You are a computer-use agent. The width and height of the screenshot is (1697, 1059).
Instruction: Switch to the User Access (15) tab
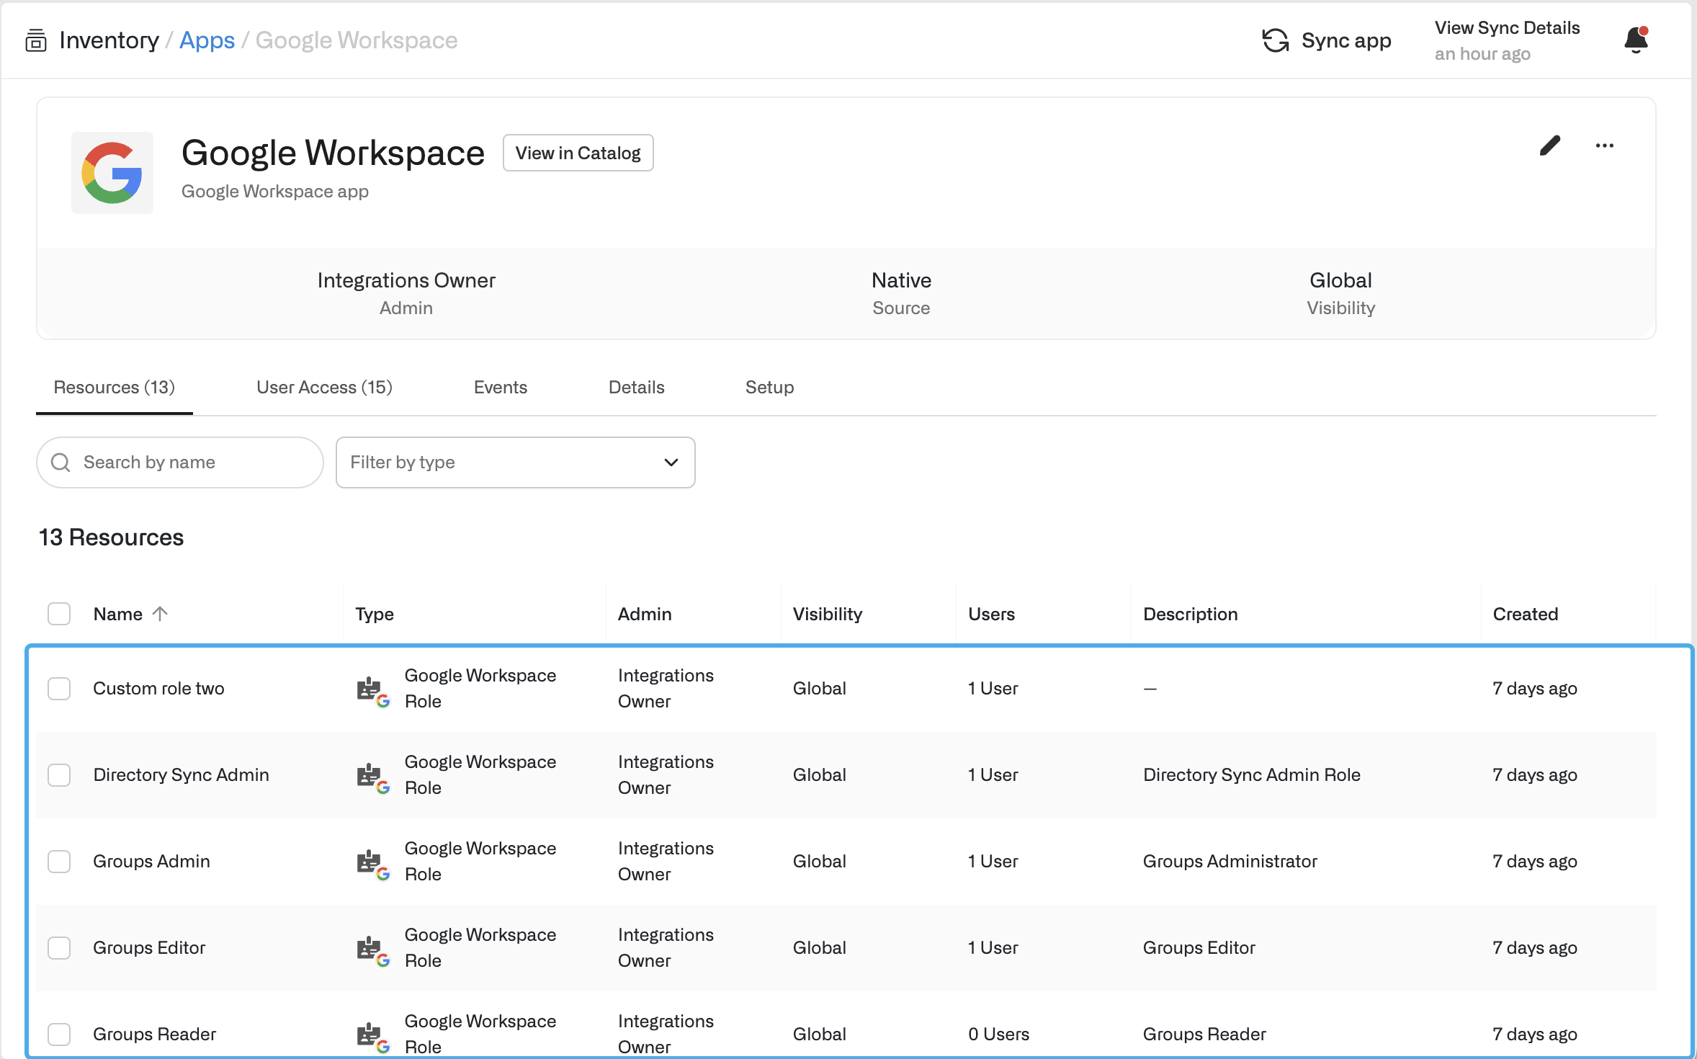point(324,388)
